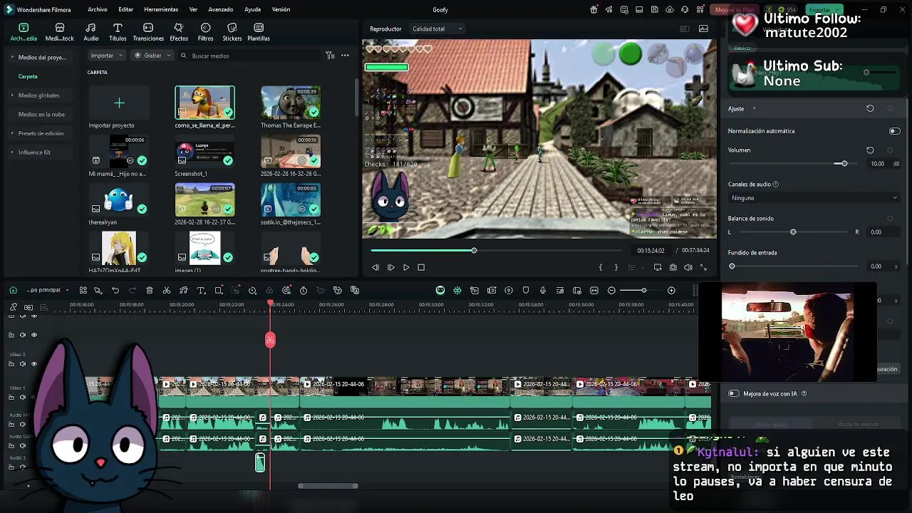Click the timeline marker shield icon
The image size is (912, 513).
526,291
